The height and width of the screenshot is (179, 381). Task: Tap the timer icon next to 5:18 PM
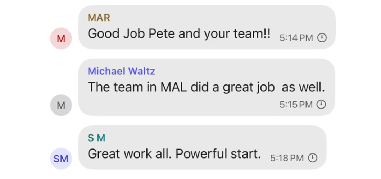(x=313, y=158)
